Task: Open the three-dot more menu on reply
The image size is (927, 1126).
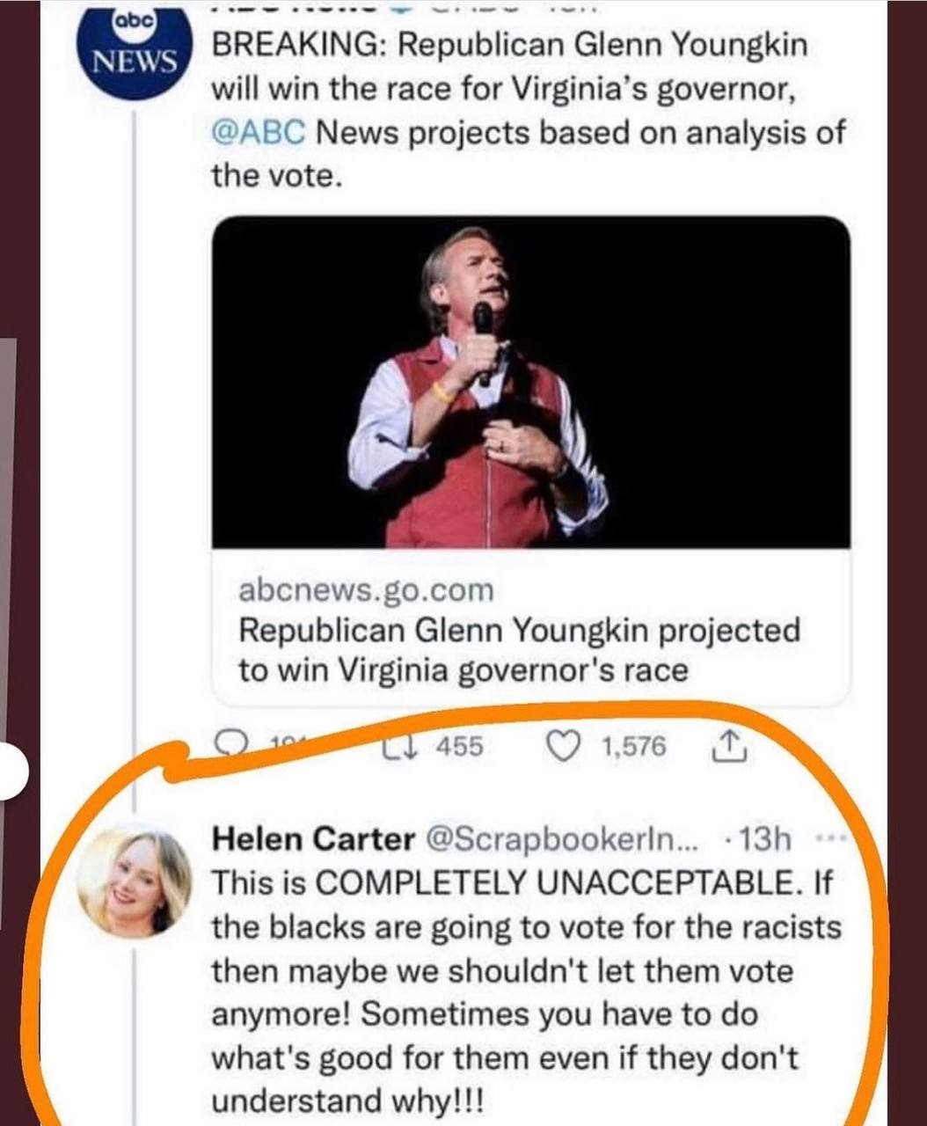Action: click(x=829, y=838)
